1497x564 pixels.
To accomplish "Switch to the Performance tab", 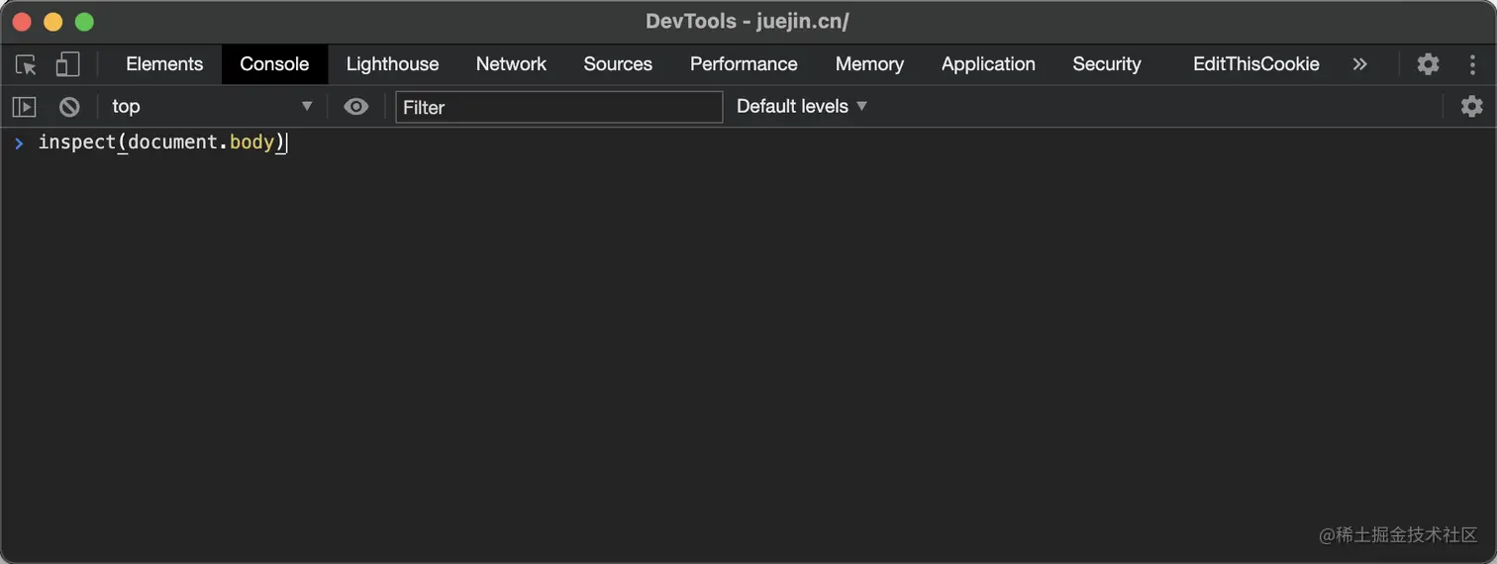I will [744, 64].
